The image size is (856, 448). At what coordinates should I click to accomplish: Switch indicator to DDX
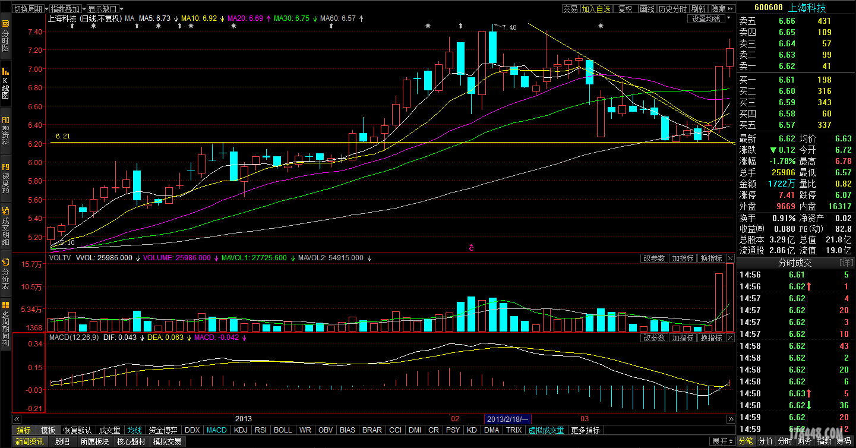coord(192,430)
